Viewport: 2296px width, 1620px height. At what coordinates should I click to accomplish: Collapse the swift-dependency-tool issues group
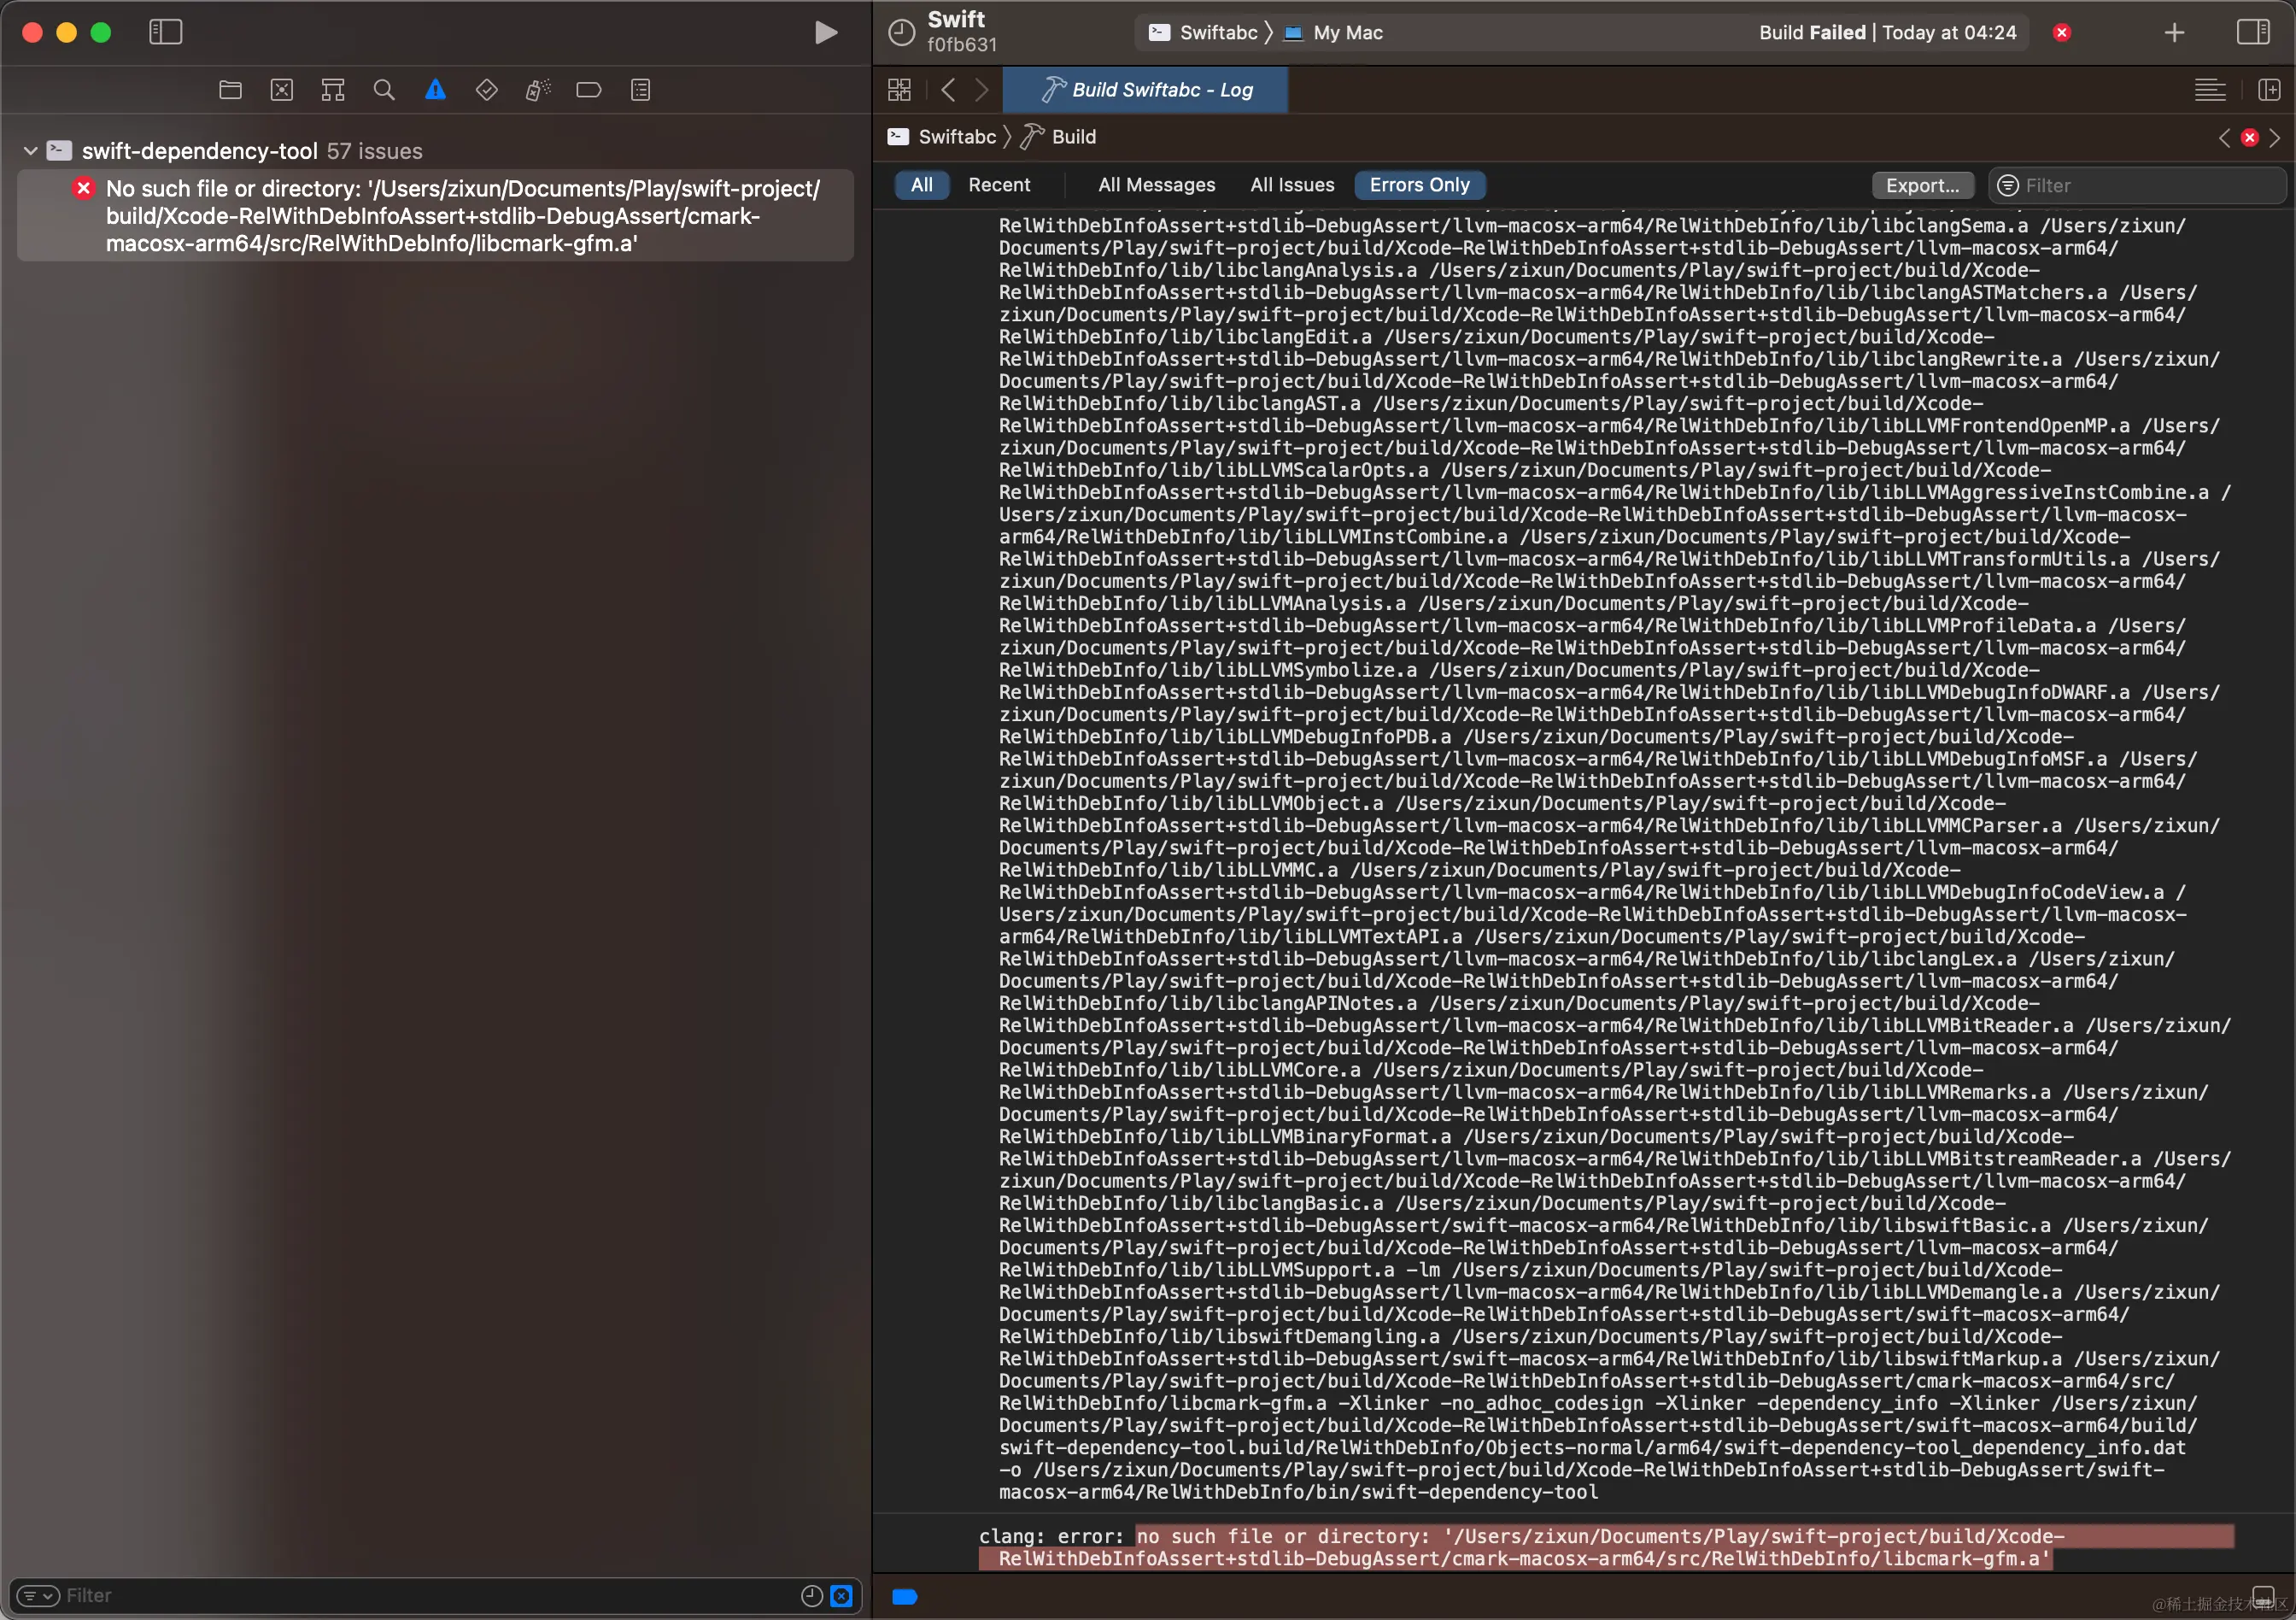pos(30,151)
